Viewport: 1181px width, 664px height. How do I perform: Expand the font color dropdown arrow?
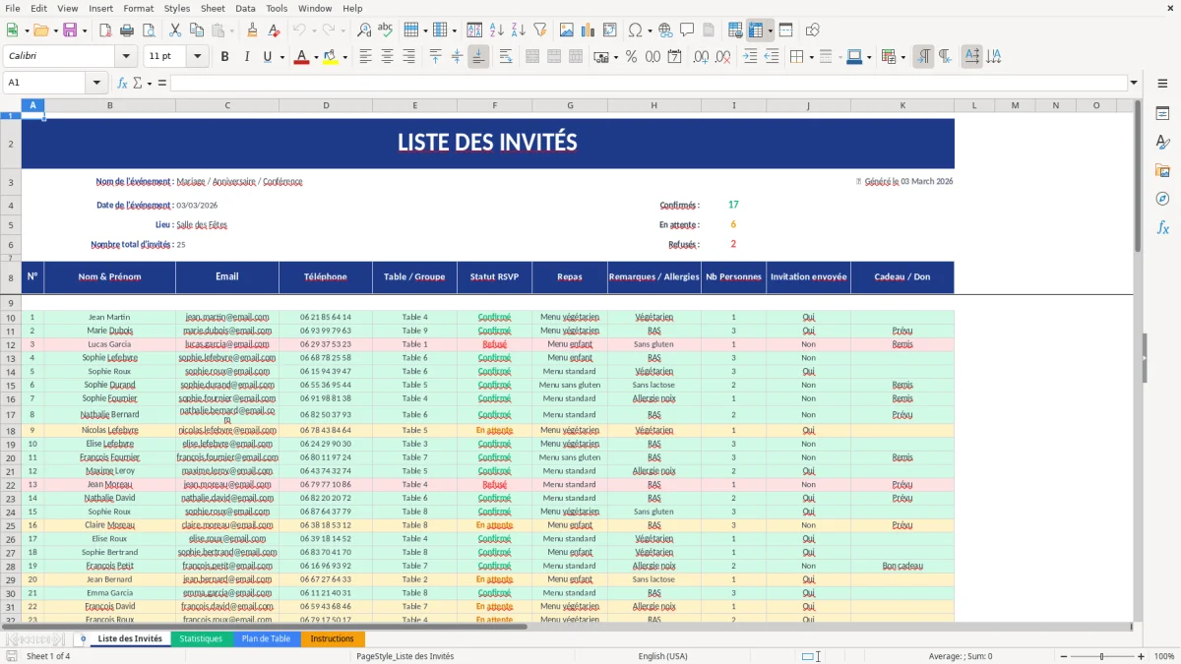(315, 56)
